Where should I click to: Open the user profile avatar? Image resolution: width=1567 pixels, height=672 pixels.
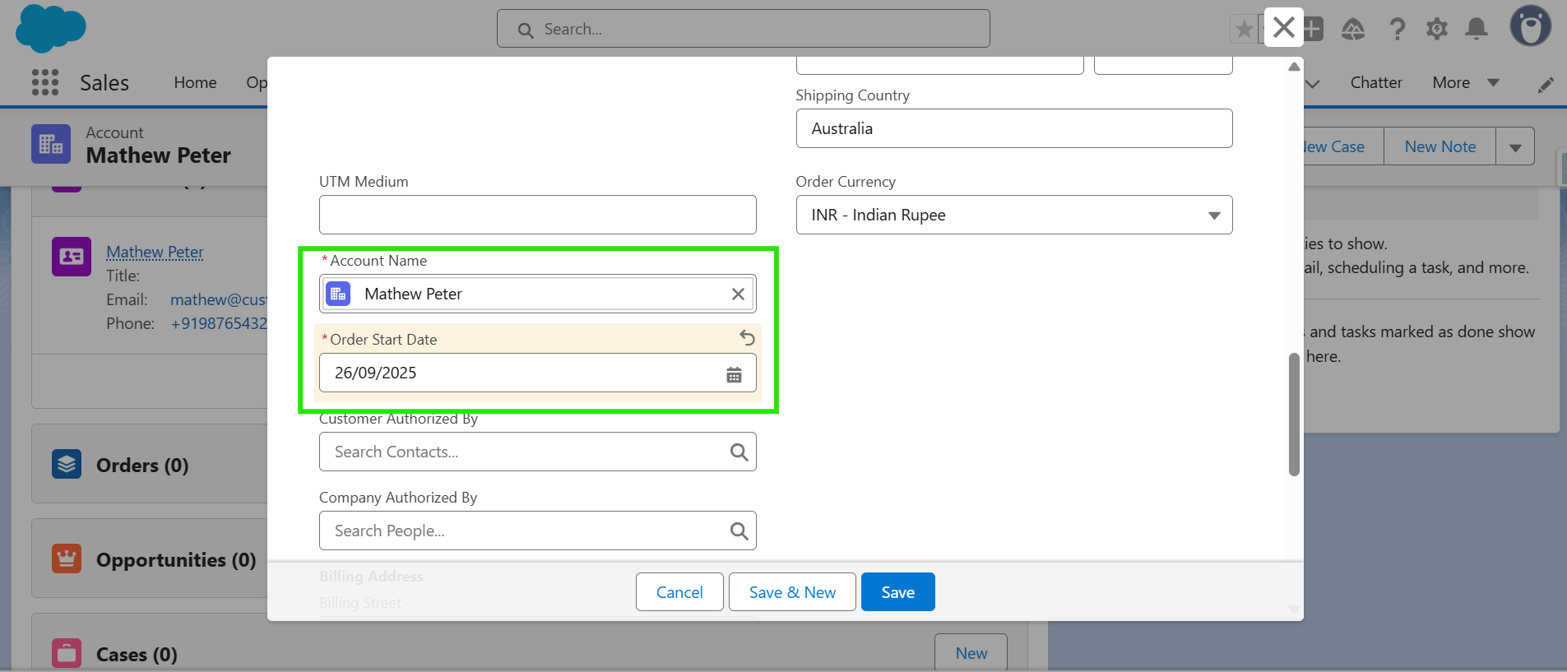pos(1530,26)
